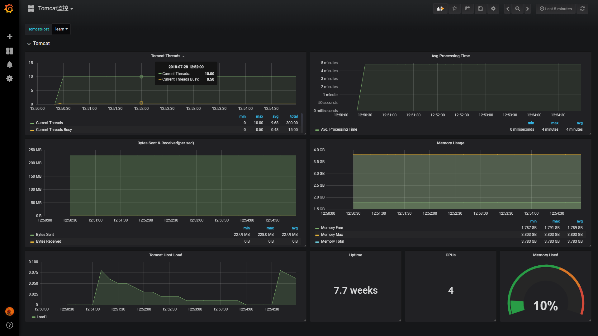Image resolution: width=598 pixels, height=336 pixels.
Task: Expand the Tomcat section collapse arrow
Action: (29, 44)
